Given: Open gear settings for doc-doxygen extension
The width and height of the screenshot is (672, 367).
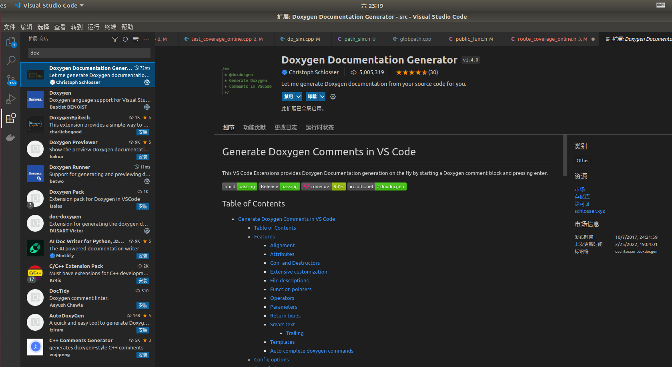Looking at the screenshot, I should click(x=147, y=231).
